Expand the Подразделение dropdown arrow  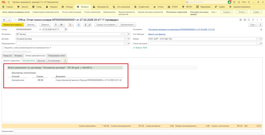[x=125, y=44]
